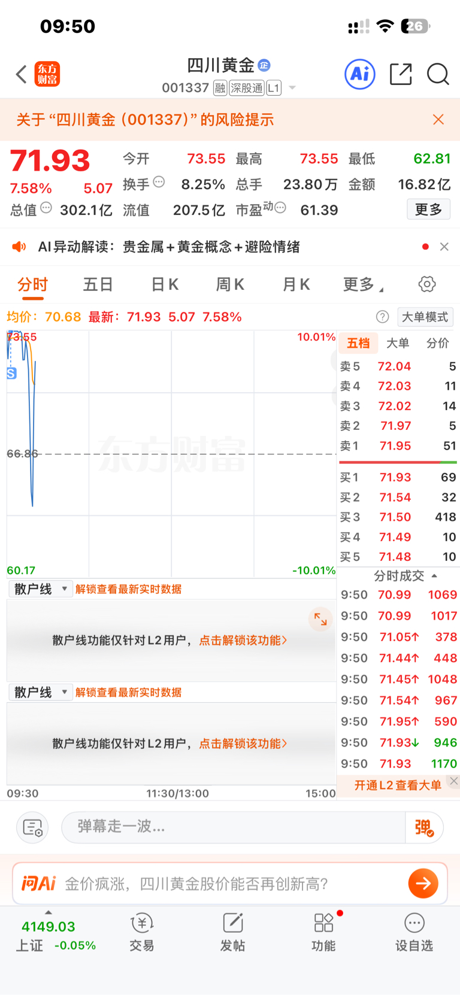Tap 开通L2查看大单 link
460x995 pixels.
pyautogui.click(x=398, y=785)
